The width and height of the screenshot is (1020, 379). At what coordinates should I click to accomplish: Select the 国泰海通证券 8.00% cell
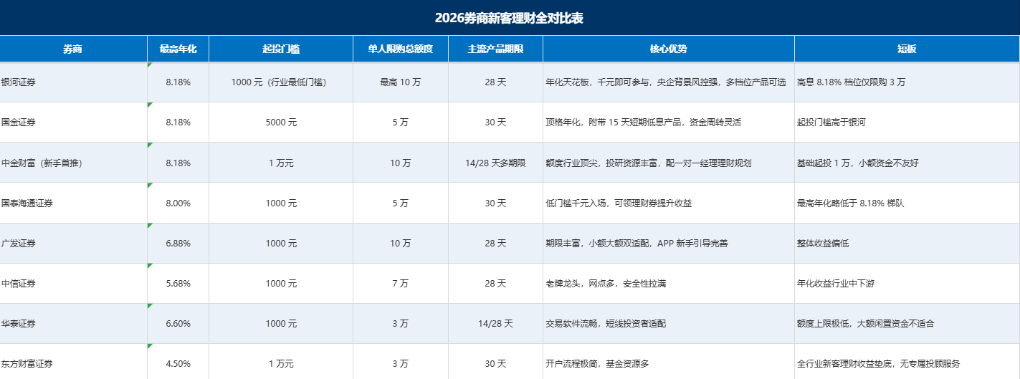[x=178, y=203]
